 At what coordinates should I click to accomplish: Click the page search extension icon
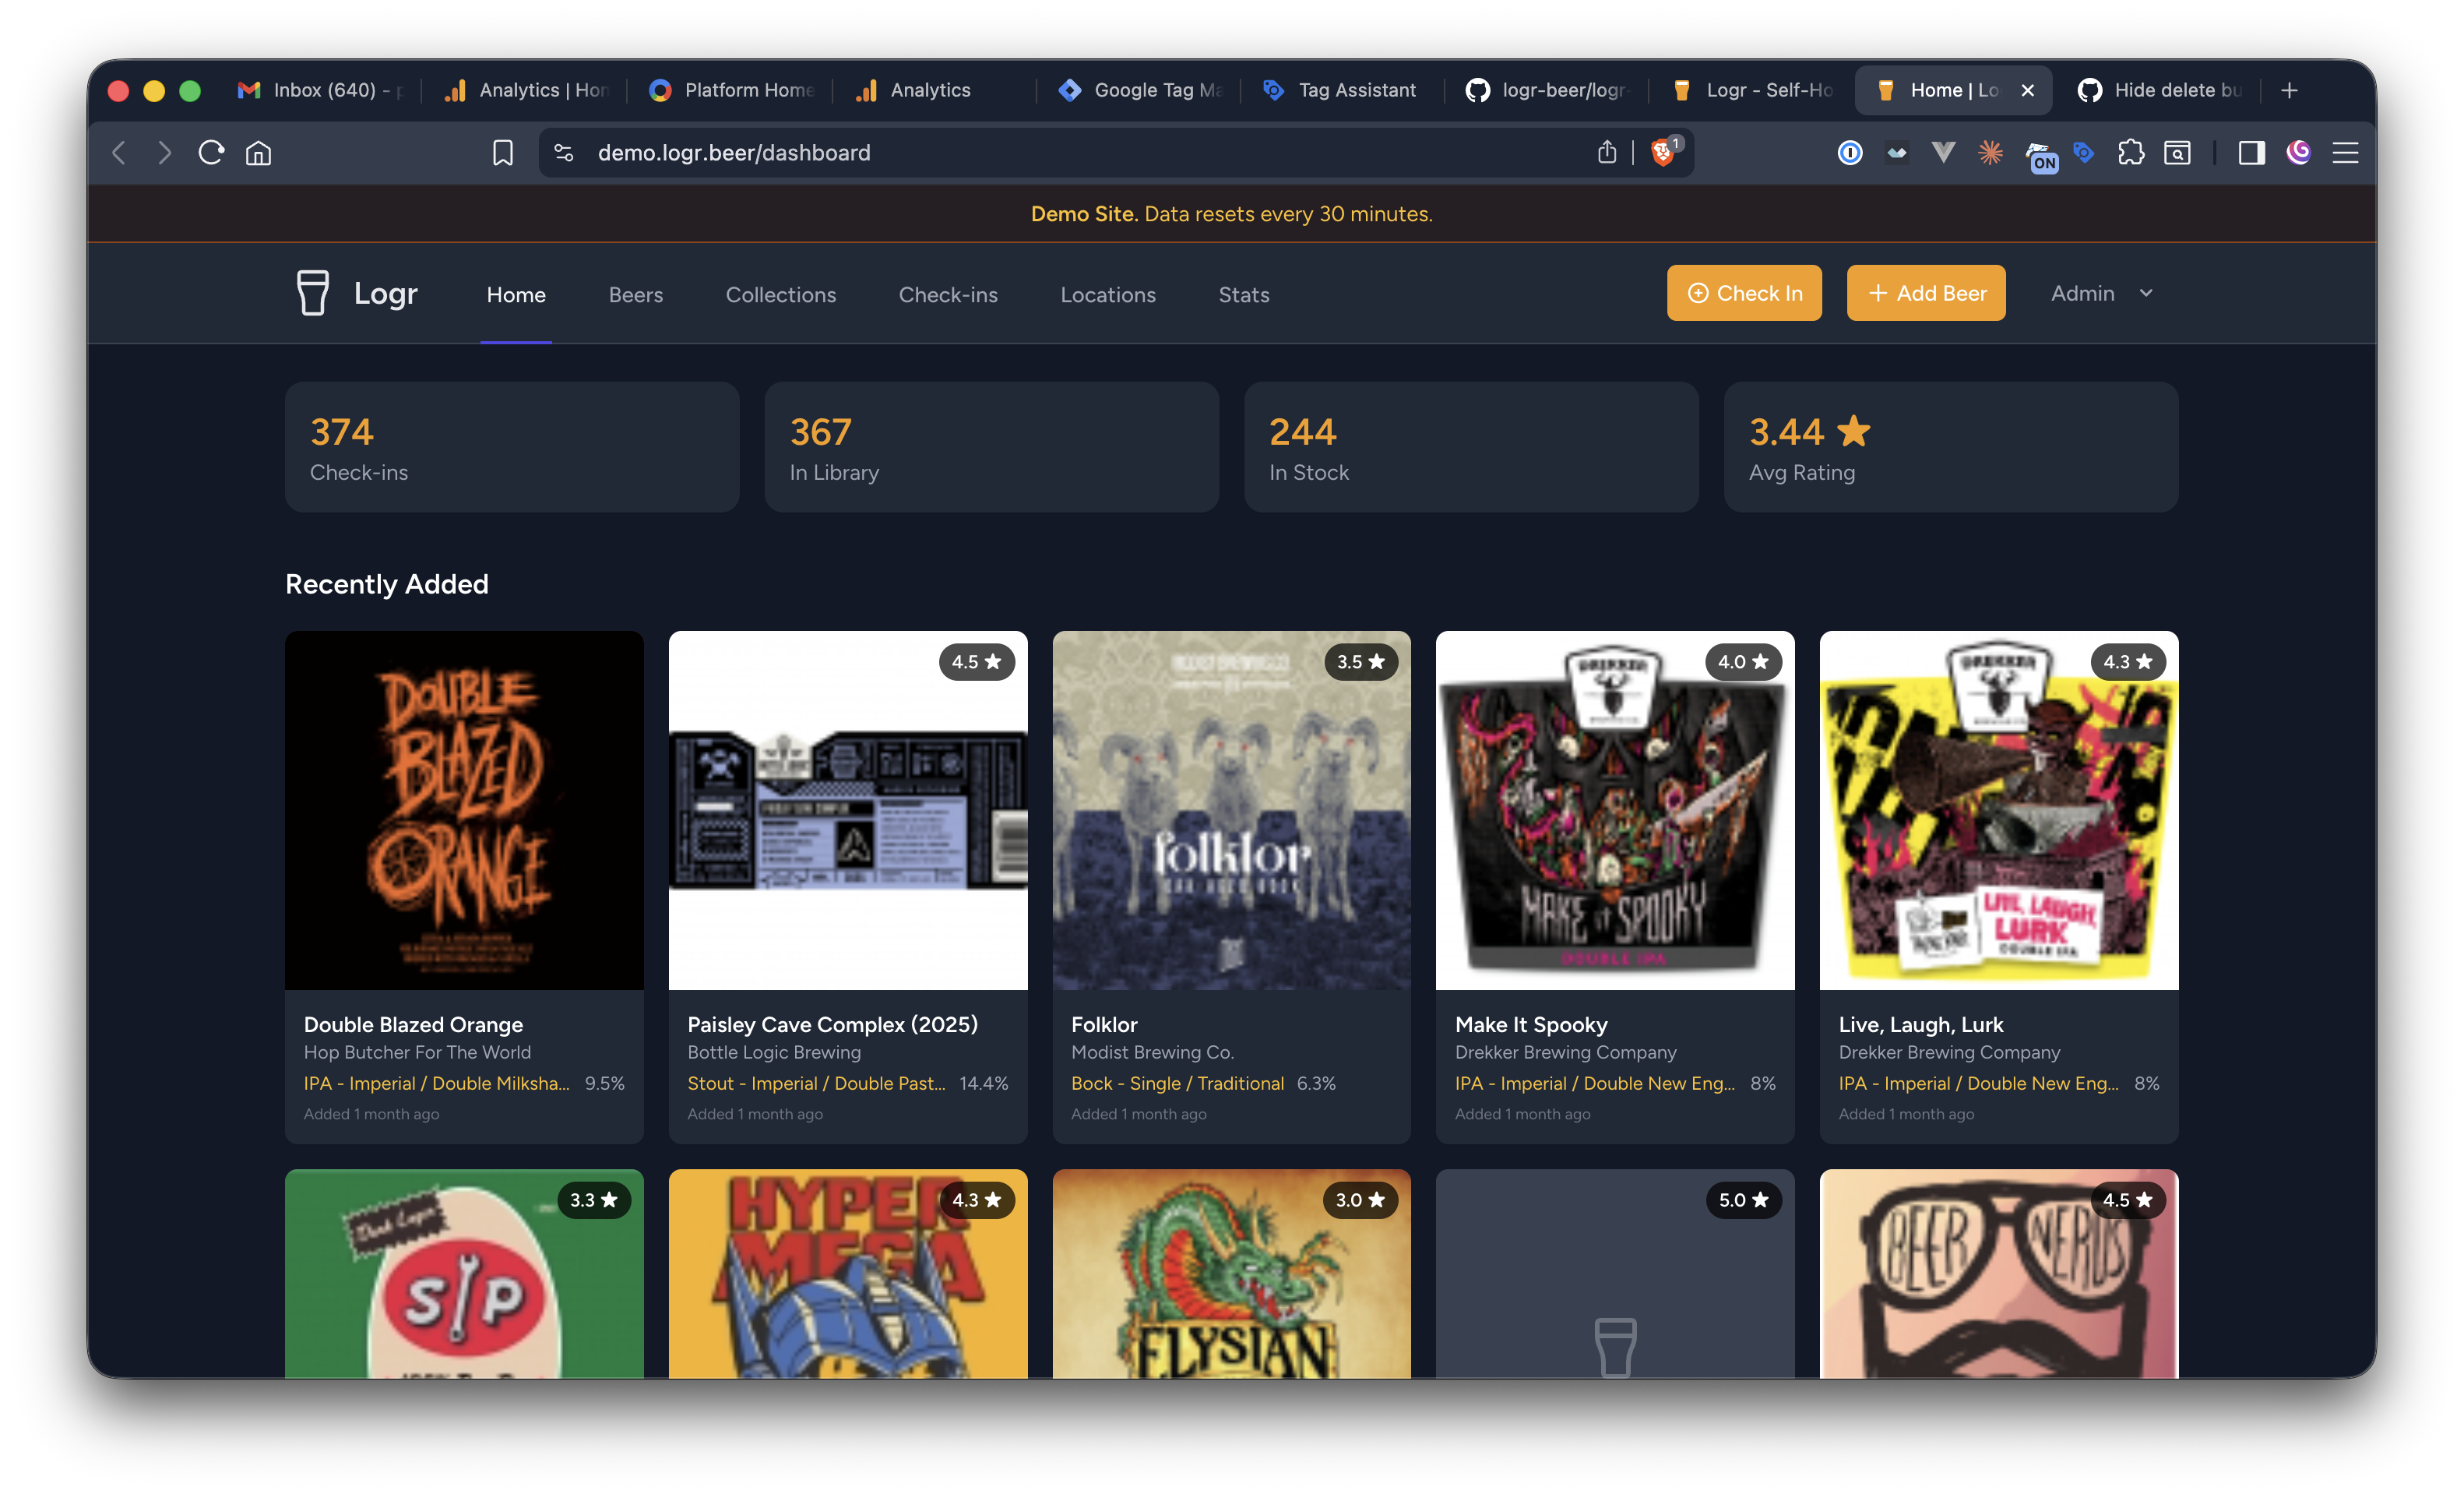2177,152
